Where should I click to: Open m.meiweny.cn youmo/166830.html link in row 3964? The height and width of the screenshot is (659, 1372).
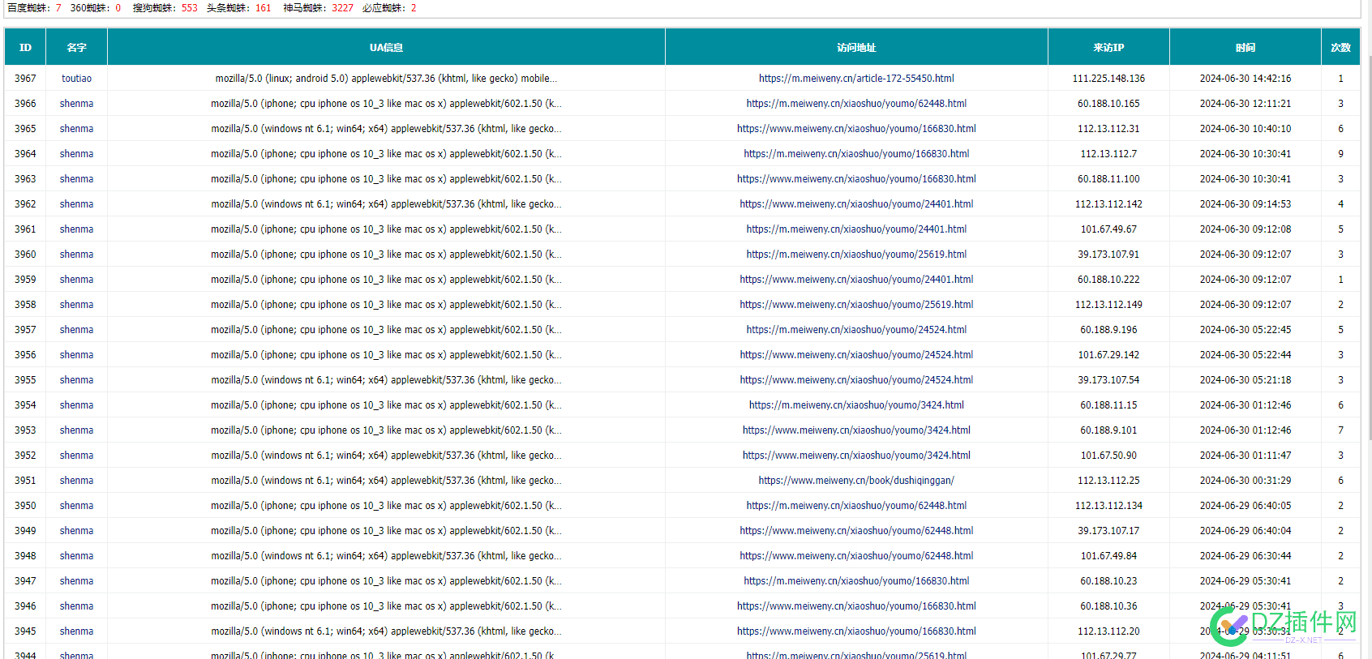(x=856, y=154)
